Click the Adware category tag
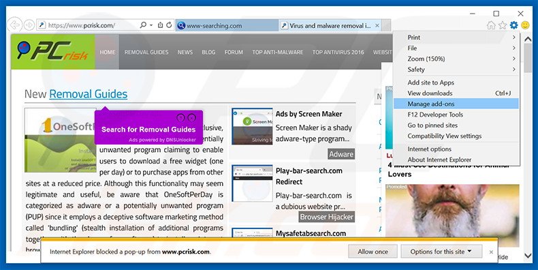 click(x=341, y=154)
